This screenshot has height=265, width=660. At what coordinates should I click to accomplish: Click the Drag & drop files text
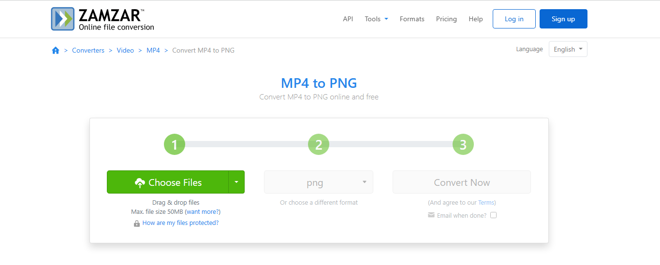click(x=176, y=203)
